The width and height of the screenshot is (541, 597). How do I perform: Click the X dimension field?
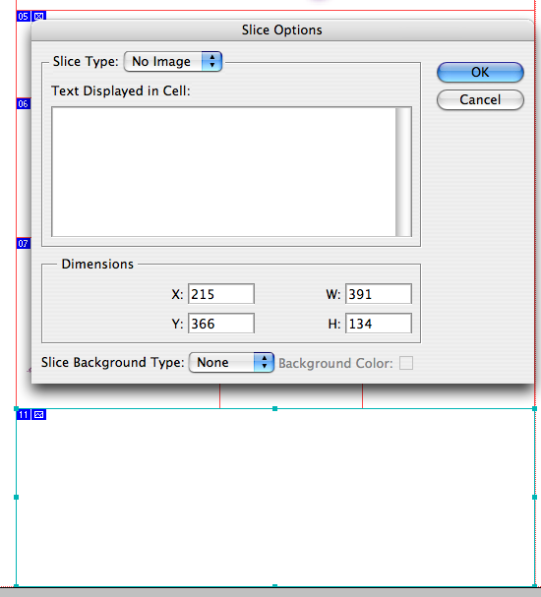221,293
